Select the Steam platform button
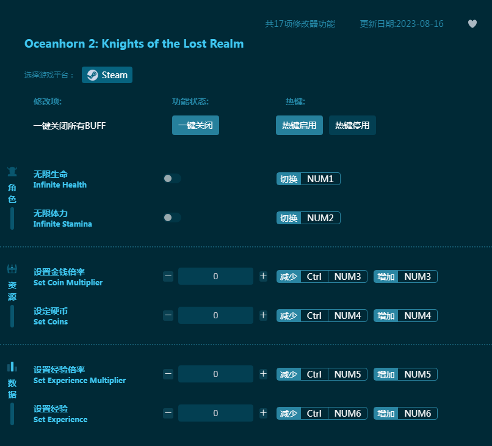Viewport: 492px width, 446px height. (x=107, y=75)
